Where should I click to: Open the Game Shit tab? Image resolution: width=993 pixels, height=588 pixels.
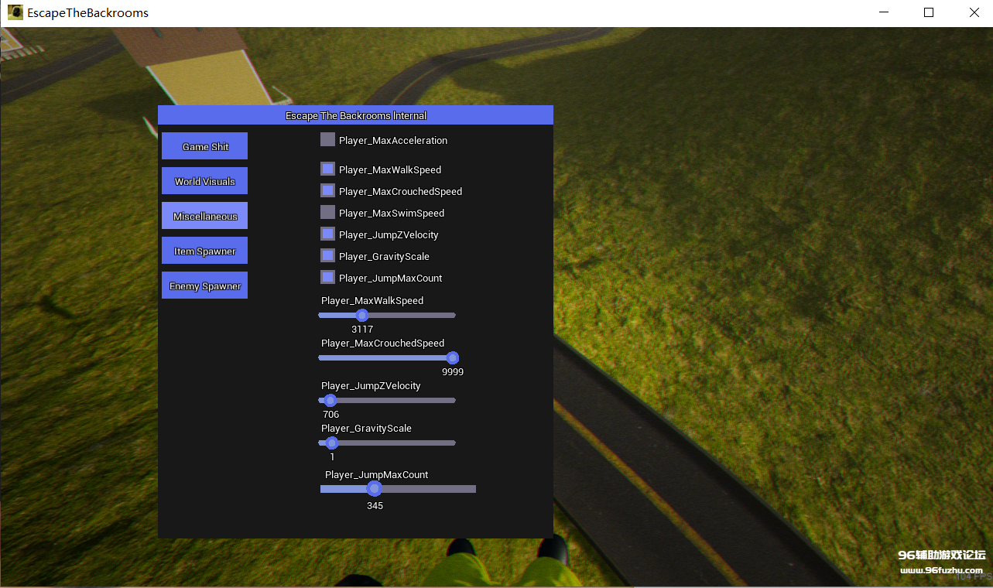(x=204, y=146)
